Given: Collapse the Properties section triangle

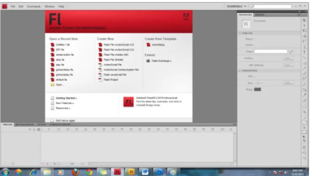Looking at the screenshot, I should pyautogui.click(x=240, y=71).
